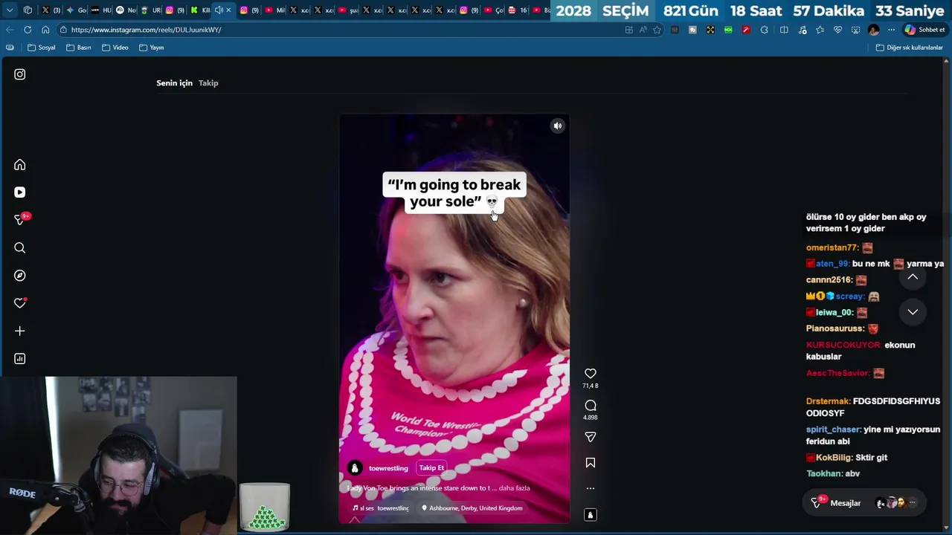Open the reel's comments
The image size is (952, 535).
click(x=591, y=406)
